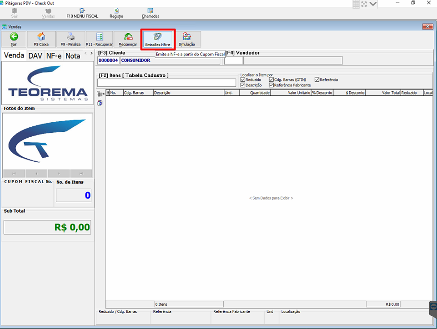Click the $ Desconto column header
Screen dimensions: 437x329
pyautogui.click(x=349, y=93)
